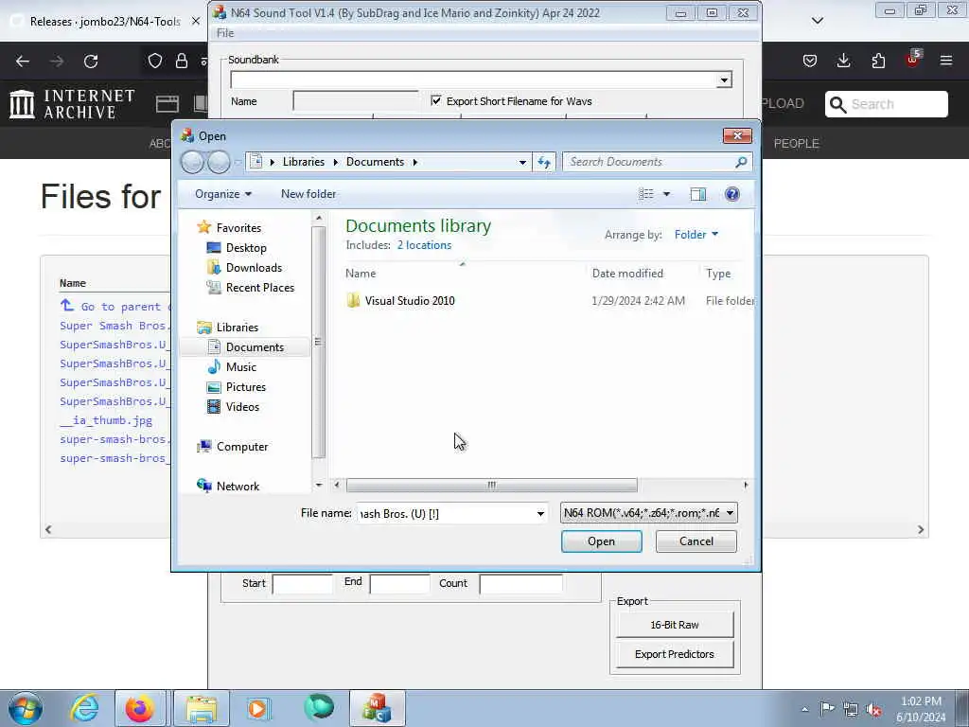The image size is (969, 727).
Task: Click Documents in the address breadcrumb
Action: [375, 162]
